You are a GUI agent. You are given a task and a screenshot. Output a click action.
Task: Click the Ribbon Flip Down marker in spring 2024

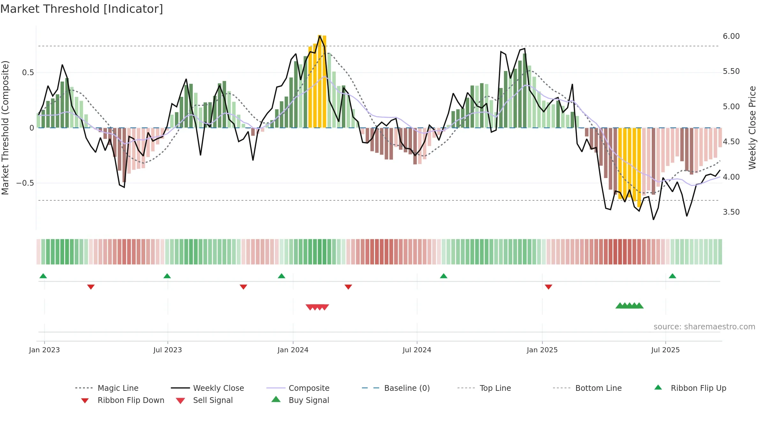348,287
